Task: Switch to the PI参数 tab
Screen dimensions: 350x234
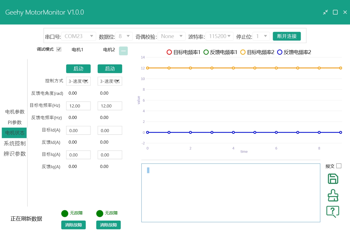Action: coord(15,122)
